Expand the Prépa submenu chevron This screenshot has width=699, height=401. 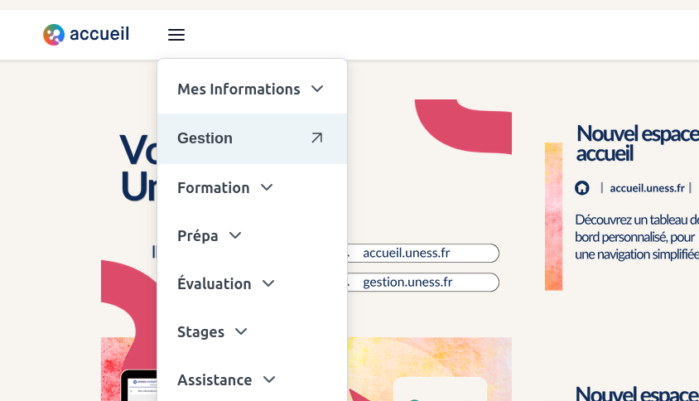click(235, 235)
